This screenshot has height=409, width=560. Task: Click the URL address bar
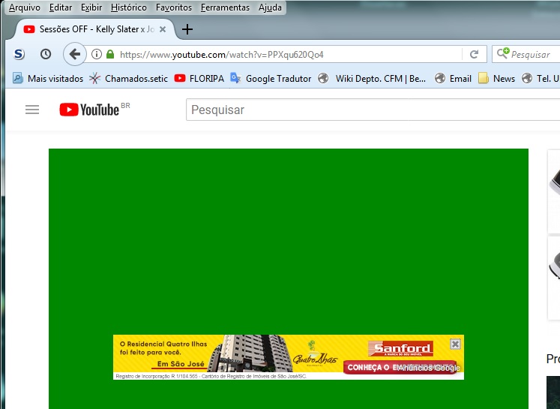tap(285, 54)
